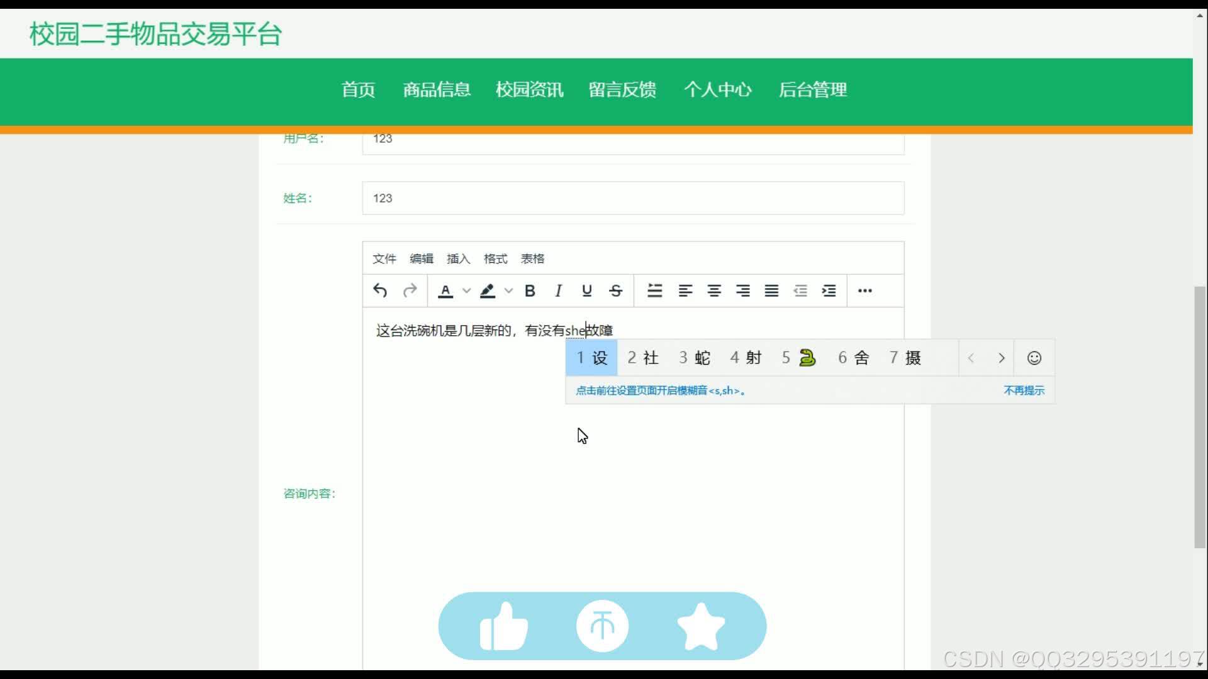Justify the text

click(x=772, y=290)
